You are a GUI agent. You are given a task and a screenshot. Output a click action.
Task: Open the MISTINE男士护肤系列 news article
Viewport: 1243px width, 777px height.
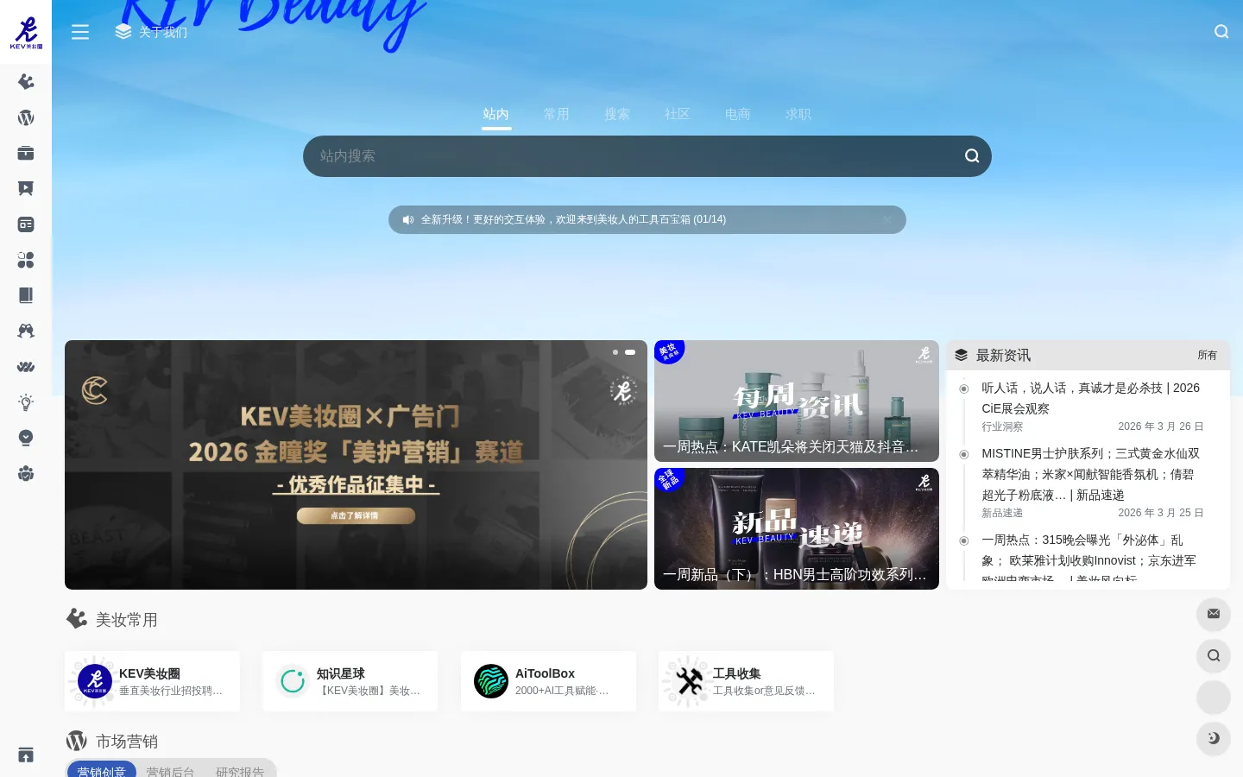1090,474
